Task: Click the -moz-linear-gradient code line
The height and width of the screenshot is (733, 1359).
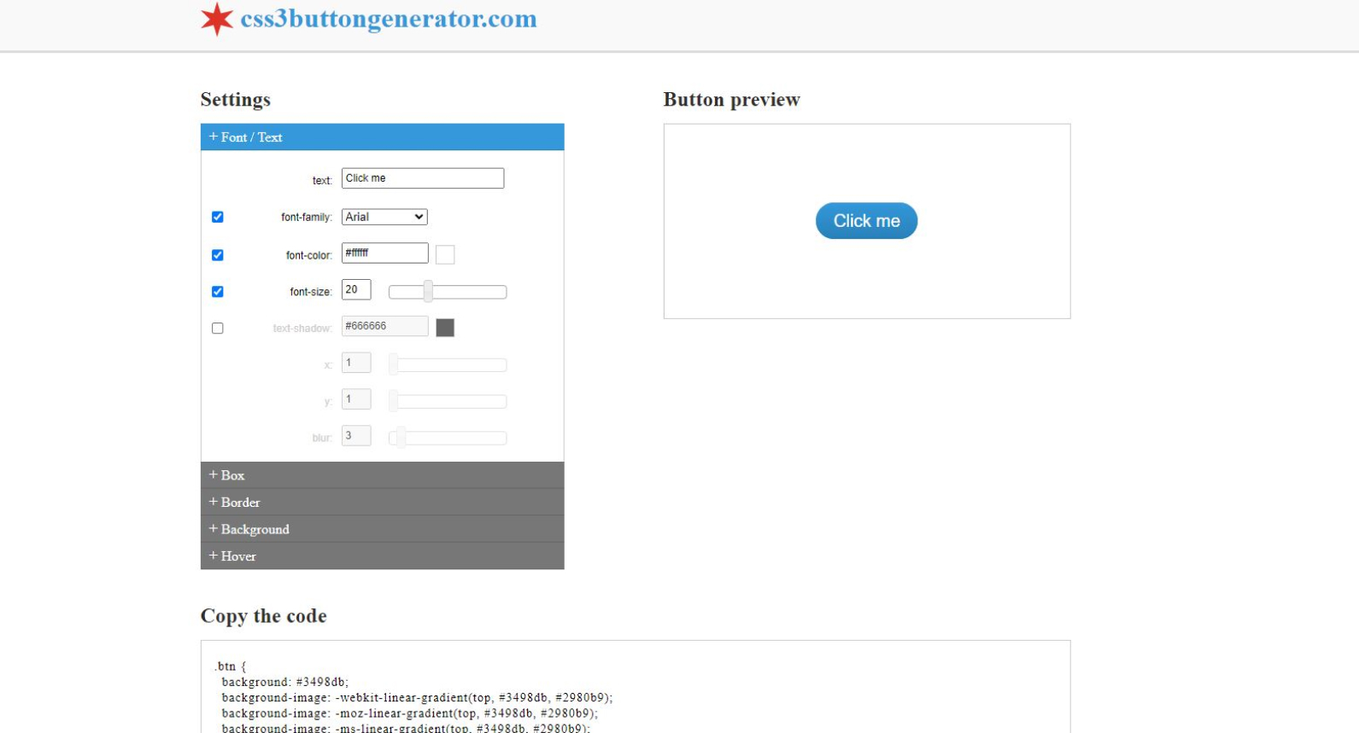Action: coord(410,713)
